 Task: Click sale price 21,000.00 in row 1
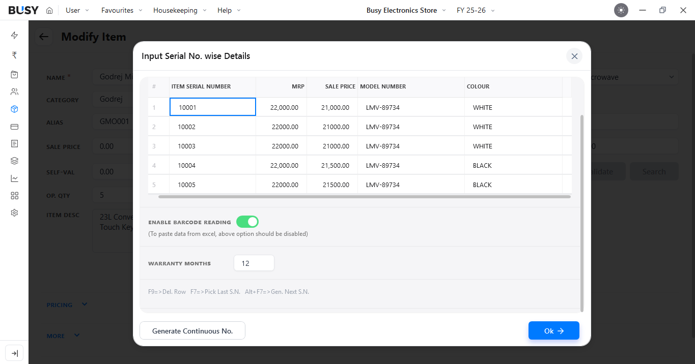tap(332, 107)
